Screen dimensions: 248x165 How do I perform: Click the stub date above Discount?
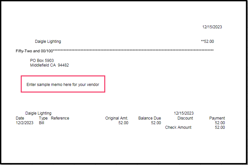point(184,113)
